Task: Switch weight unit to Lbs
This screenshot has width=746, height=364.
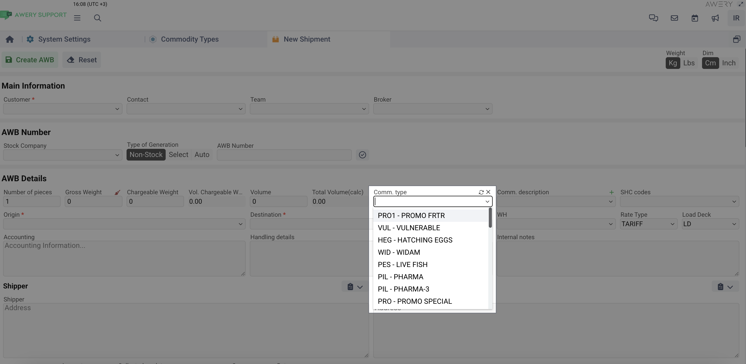Action: (689, 63)
